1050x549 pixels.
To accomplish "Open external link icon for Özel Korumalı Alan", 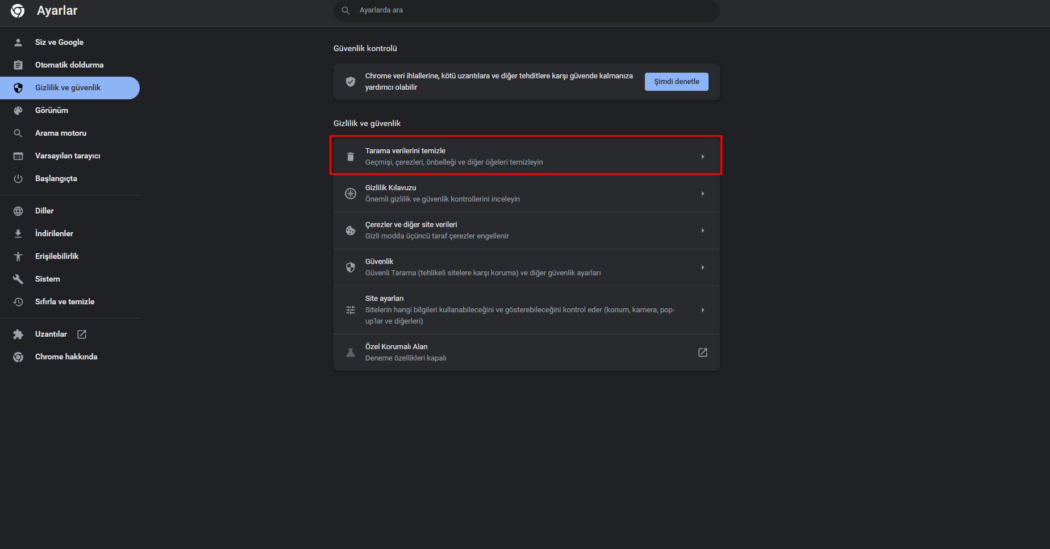I will click(x=703, y=353).
